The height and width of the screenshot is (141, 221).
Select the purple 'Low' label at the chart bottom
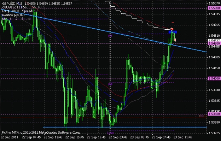tap(110, 133)
